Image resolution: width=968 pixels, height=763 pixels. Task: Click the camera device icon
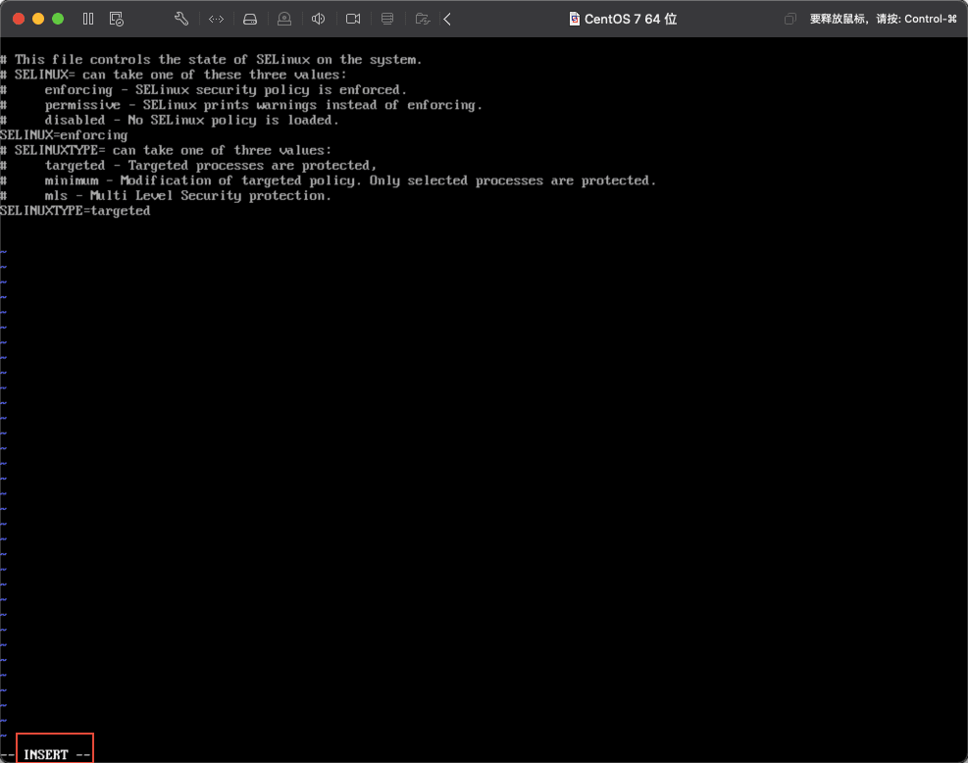[x=353, y=19]
